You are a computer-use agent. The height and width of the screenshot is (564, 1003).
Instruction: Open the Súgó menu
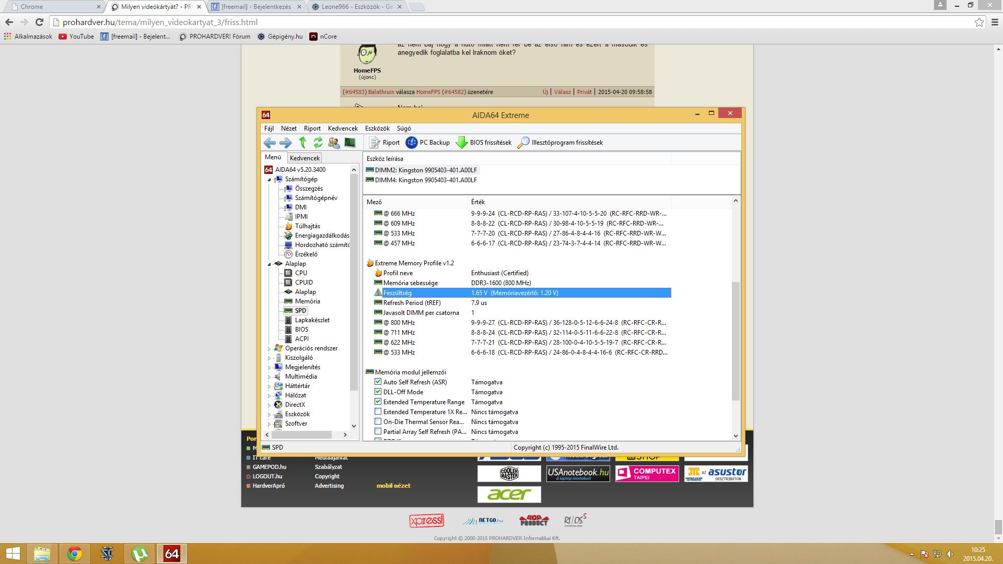coord(404,128)
